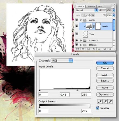
Task: Hide the Levels adjustment layer
Action: click(77, 26)
